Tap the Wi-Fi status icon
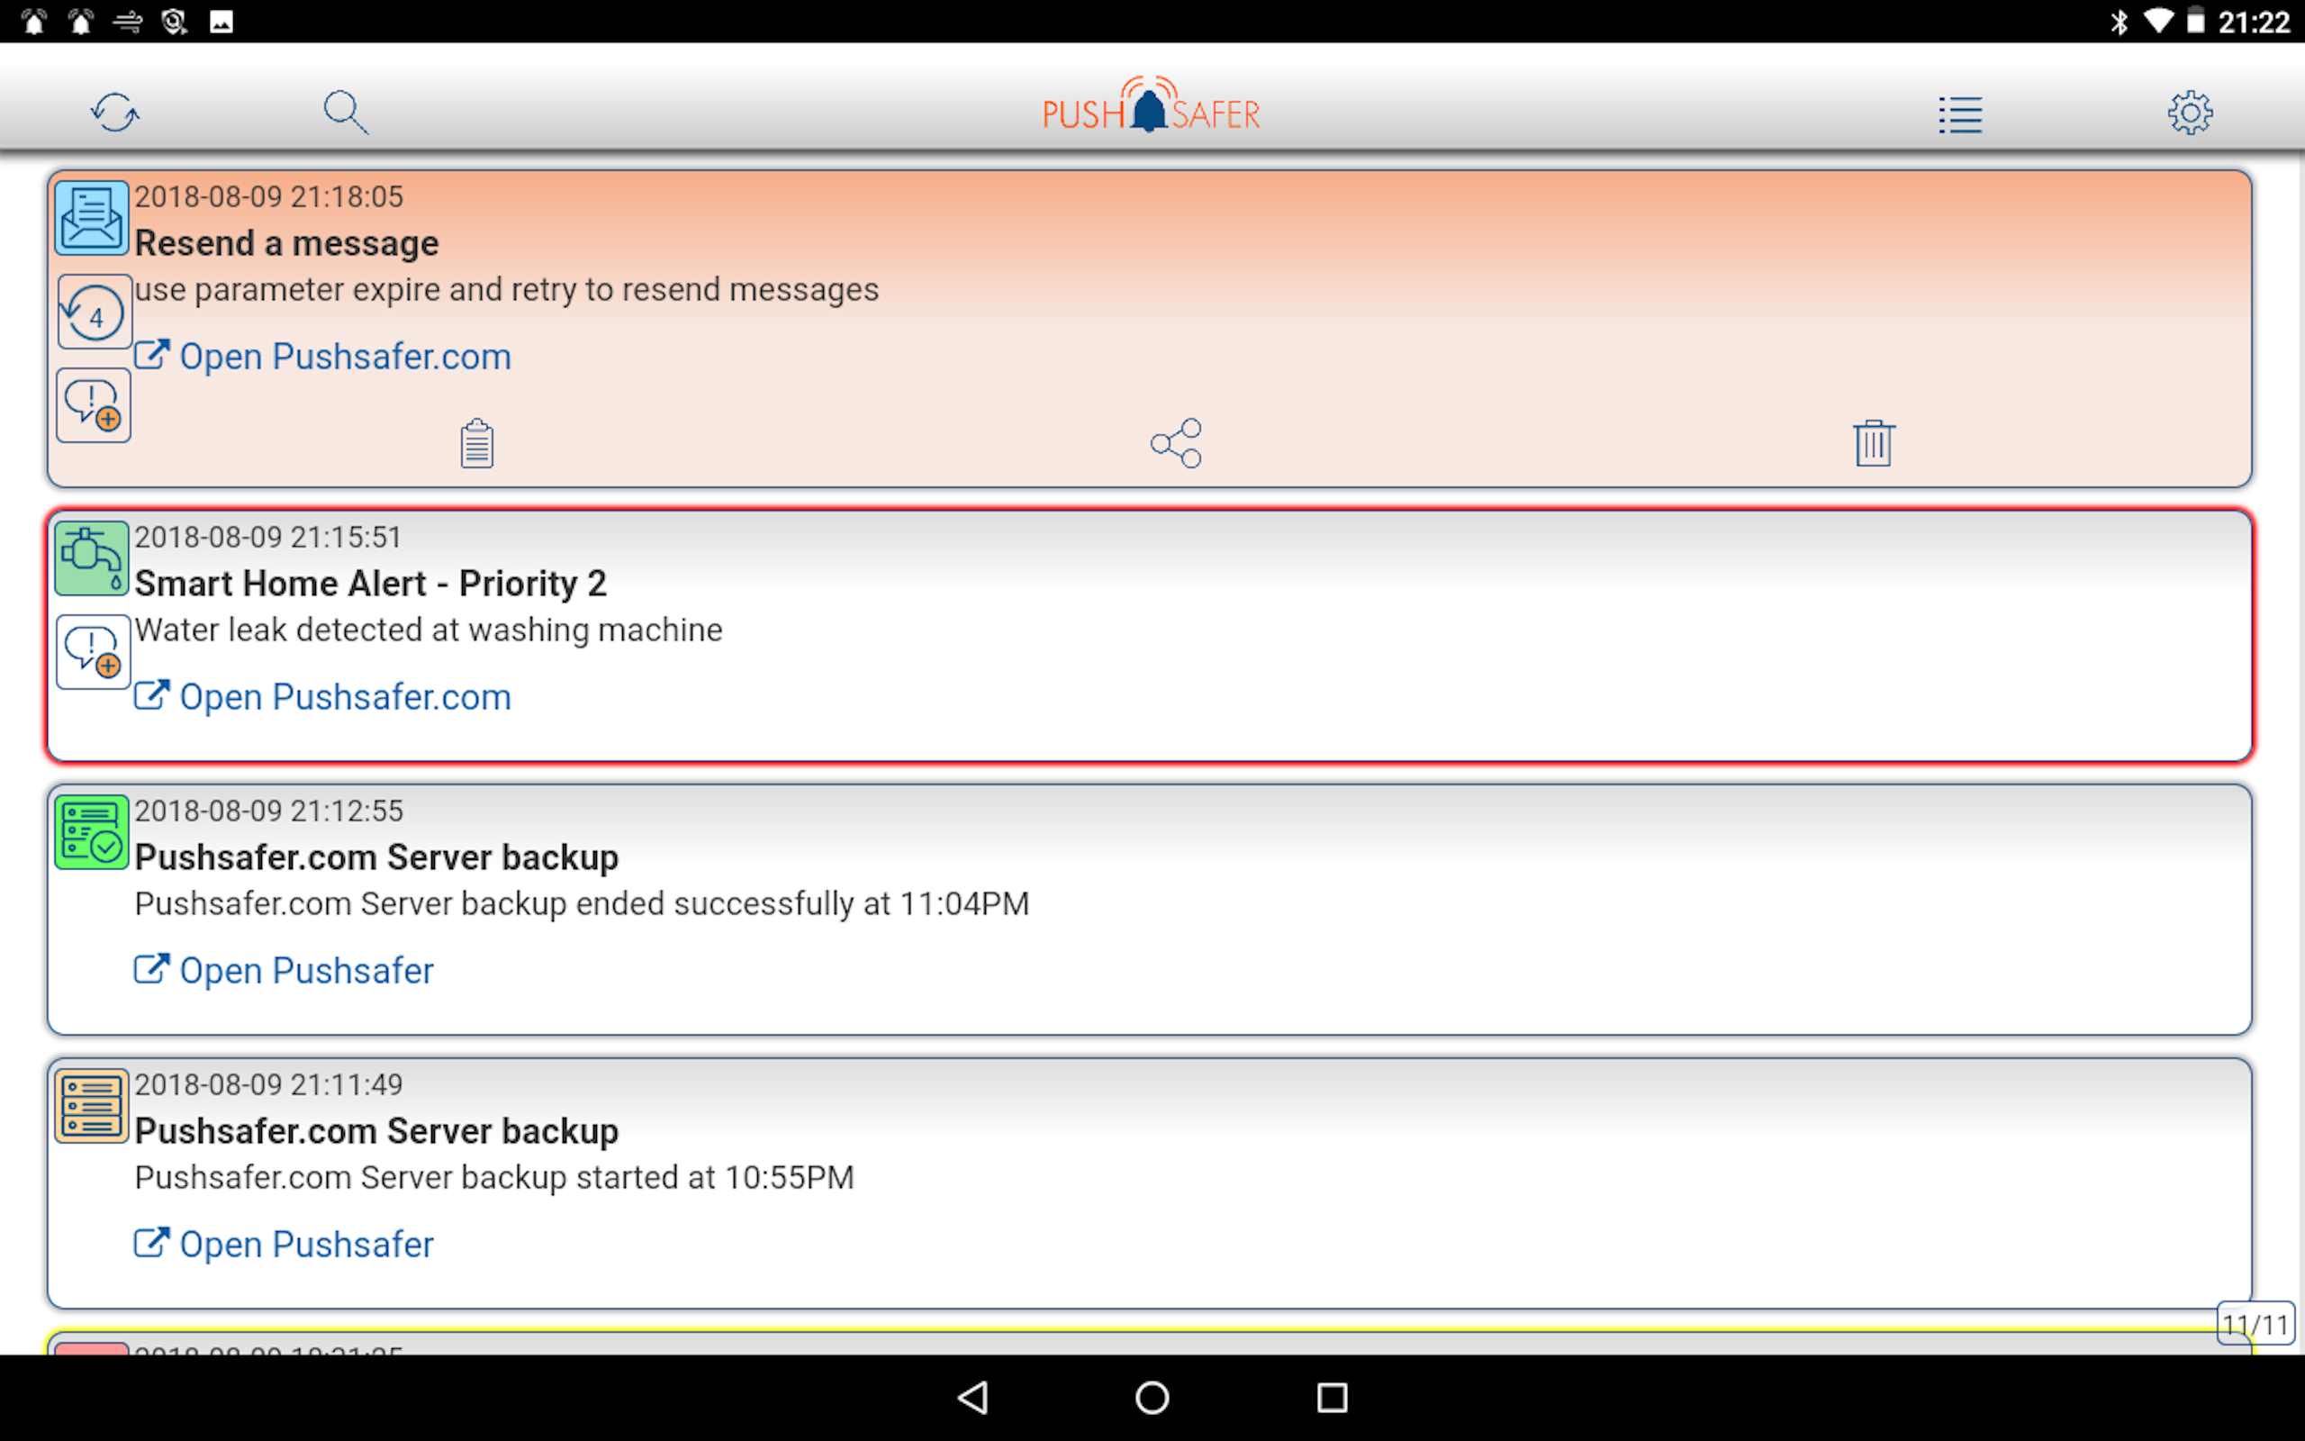This screenshot has width=2305, height=1441. 2158,21
